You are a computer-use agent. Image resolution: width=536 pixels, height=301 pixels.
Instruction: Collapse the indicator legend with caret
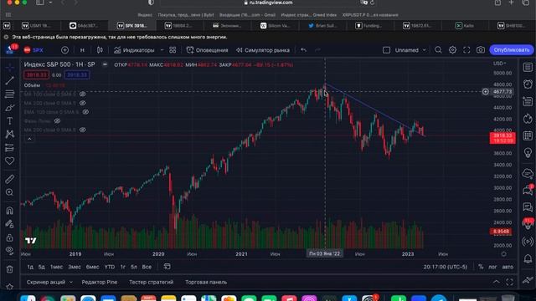(29, 139)
